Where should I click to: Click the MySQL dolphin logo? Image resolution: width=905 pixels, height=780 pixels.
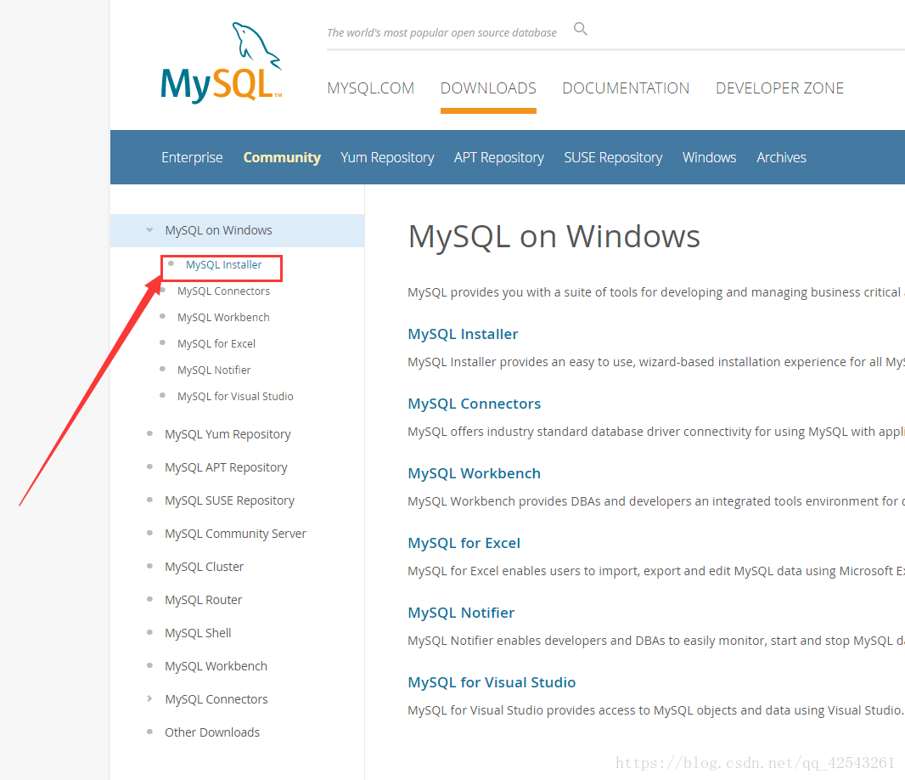point(222,63)
